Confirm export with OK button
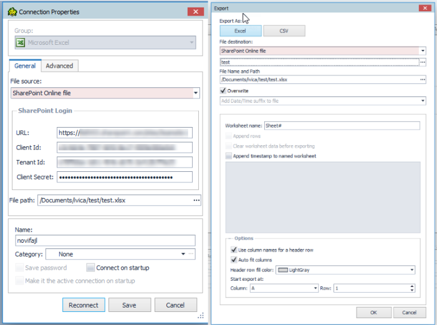437x325 pixels. (374, 313)
